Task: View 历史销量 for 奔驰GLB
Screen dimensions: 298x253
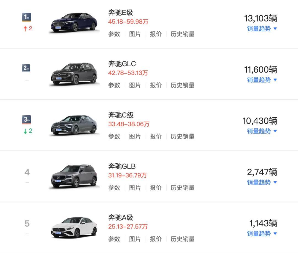Action: [182, 188]
